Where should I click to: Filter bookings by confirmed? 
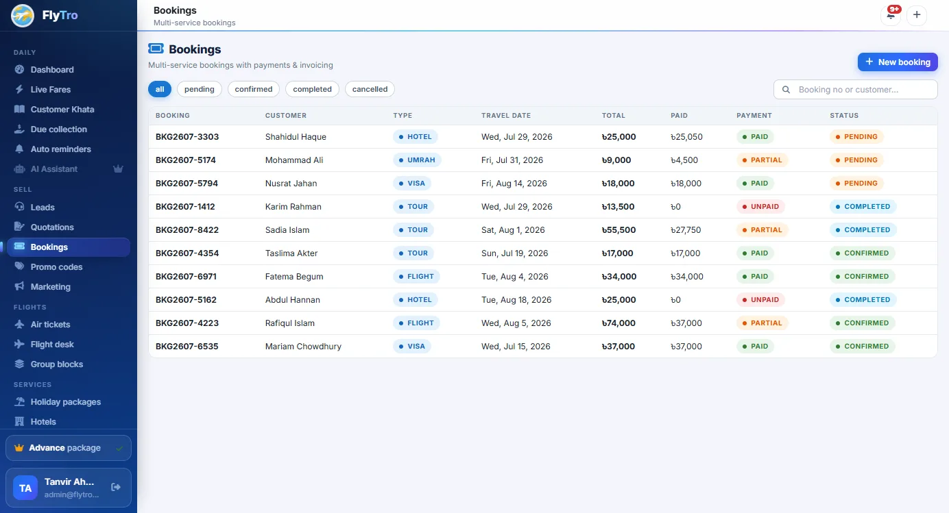coord(254,89)
